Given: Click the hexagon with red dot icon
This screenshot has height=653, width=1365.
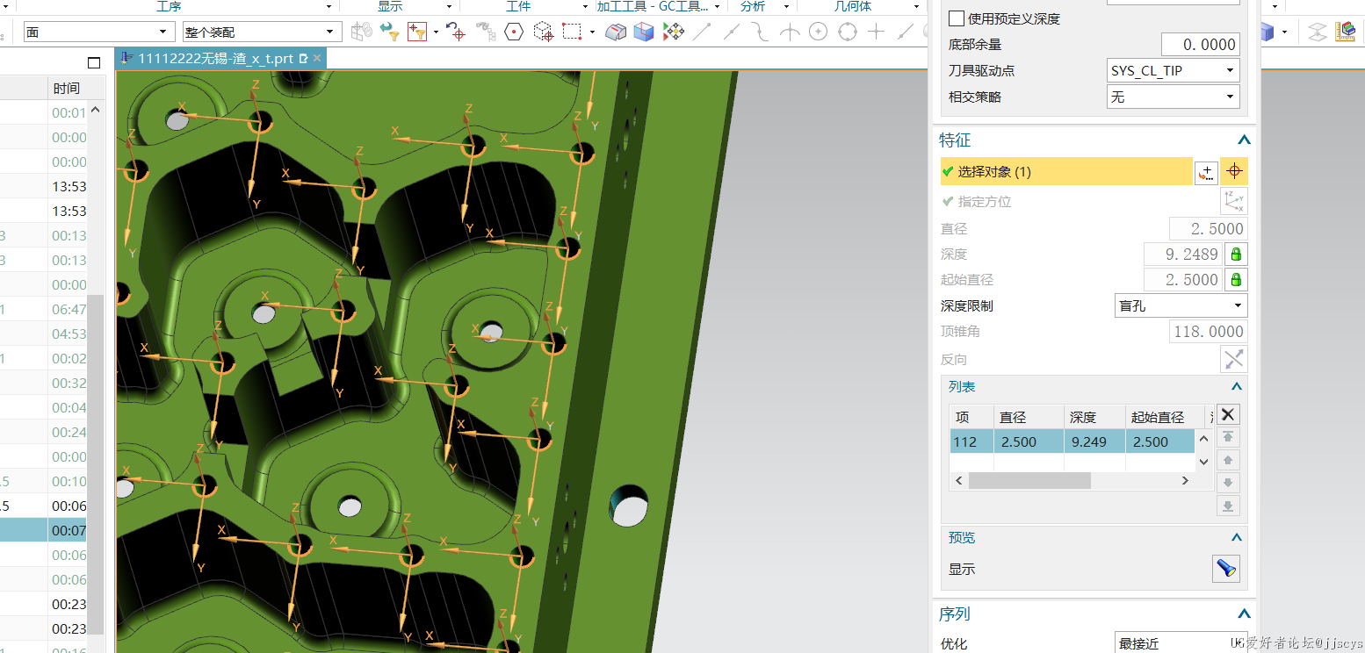Looking at the screenshot, I should (x=514, y=32).
